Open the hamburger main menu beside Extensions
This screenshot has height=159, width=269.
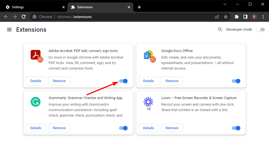tap(9, 30)
